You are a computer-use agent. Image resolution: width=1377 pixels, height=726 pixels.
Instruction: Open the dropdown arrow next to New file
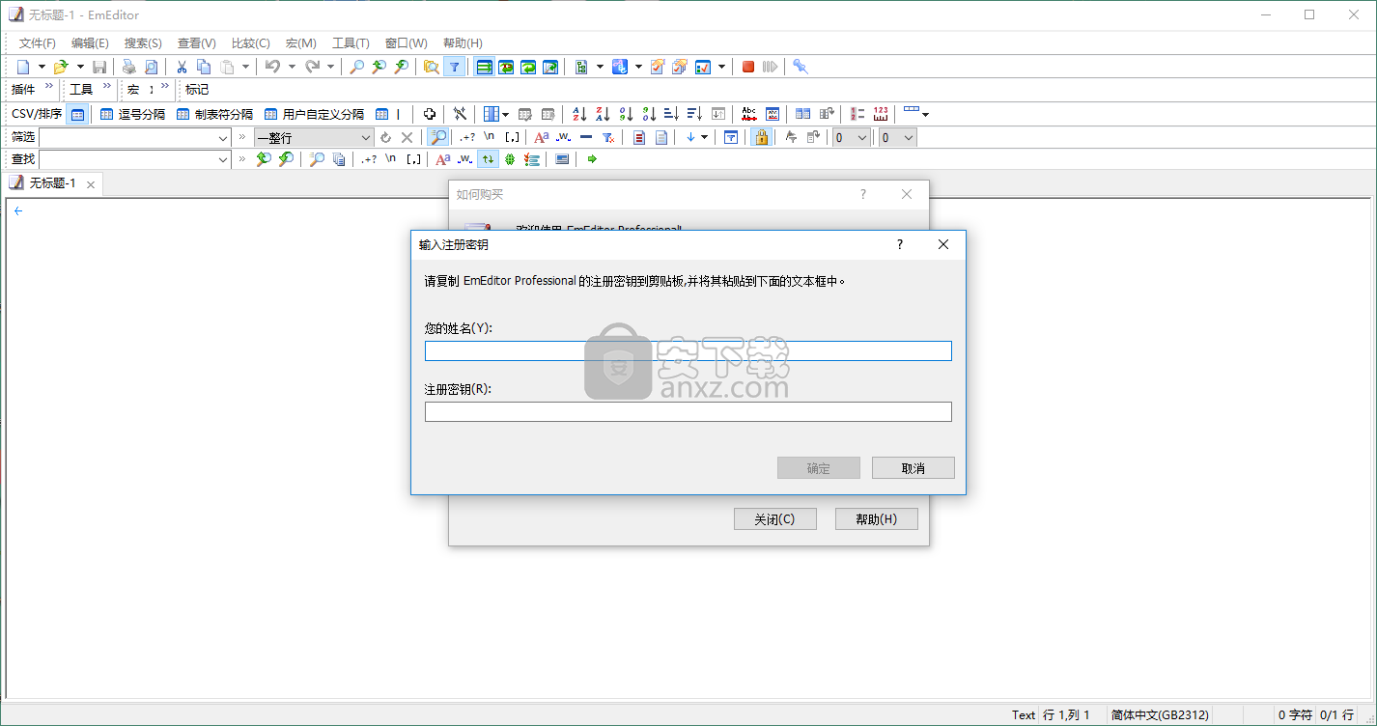click(x=42, y=67)
